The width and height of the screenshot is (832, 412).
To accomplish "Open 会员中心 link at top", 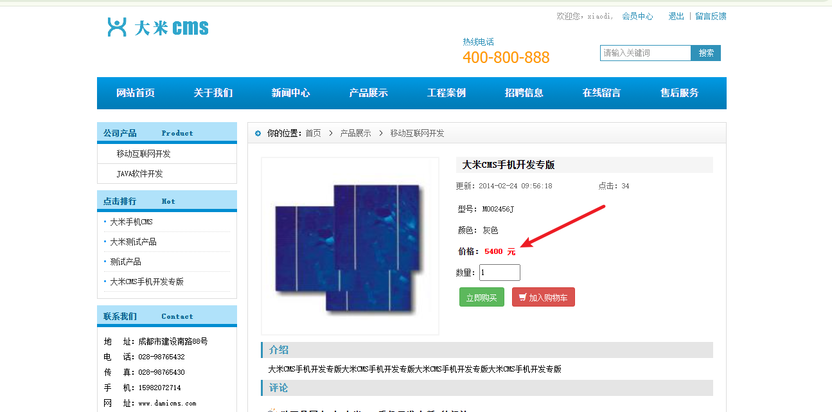I will tap(637, 17).
